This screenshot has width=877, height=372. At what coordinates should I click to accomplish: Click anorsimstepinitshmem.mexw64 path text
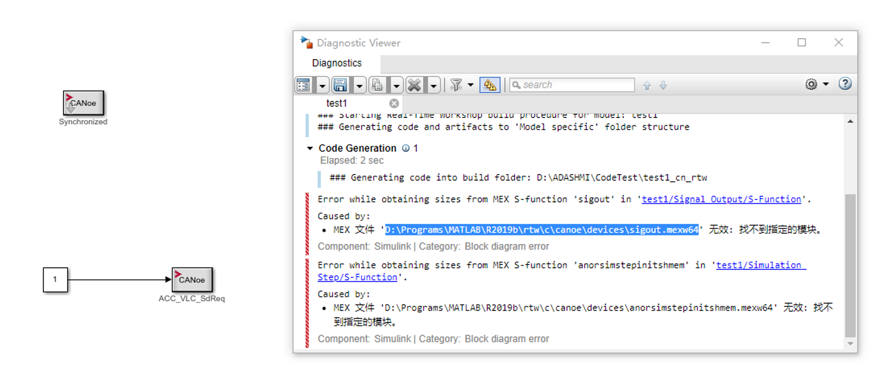pyautogui.click(x=582, y=307)
